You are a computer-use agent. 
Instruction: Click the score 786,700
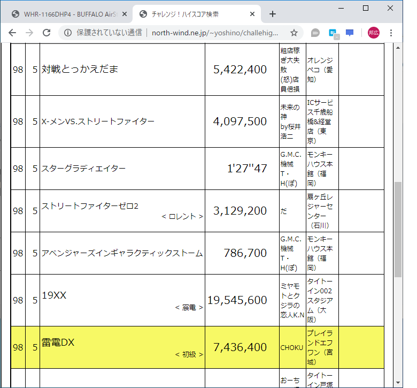coord(245,253)
